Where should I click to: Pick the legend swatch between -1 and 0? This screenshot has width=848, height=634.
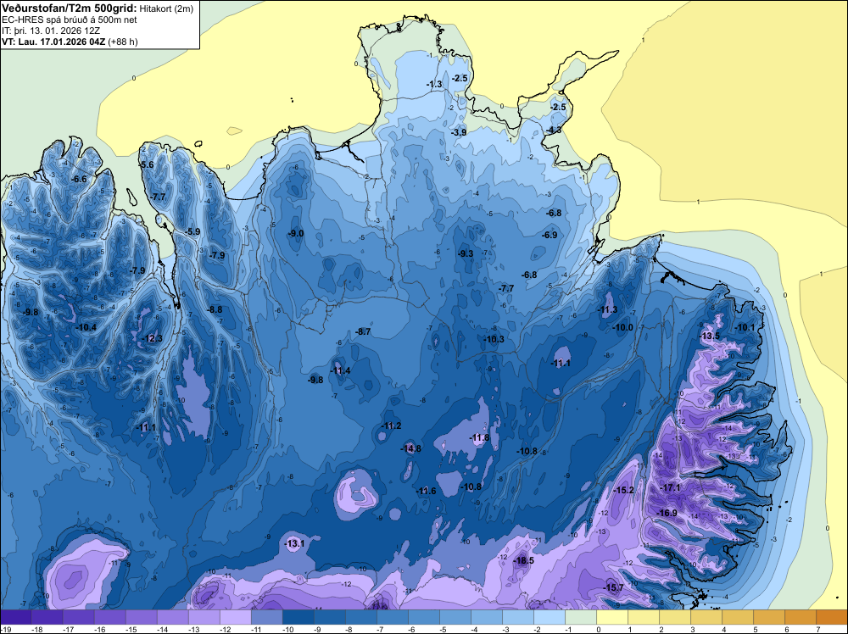pyautogui.click(x=582, y=617)
